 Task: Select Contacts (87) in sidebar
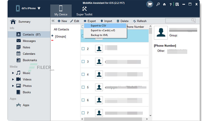coord(29,34)
